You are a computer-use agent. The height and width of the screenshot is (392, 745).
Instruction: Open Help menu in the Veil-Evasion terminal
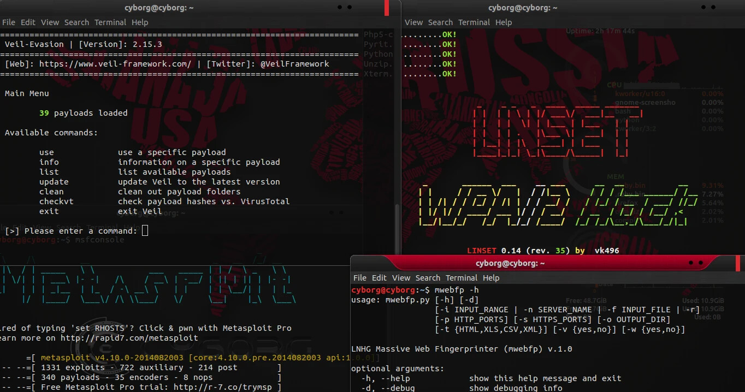(x=140, y=22)
